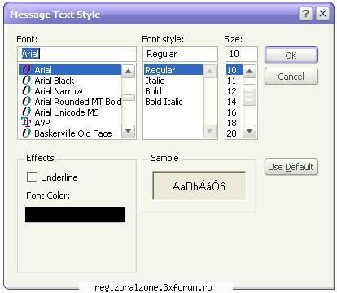Select size 20

234,133
